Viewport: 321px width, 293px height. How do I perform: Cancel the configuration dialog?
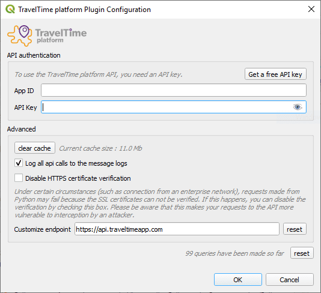pyautogui.click(x=290, y=280)
